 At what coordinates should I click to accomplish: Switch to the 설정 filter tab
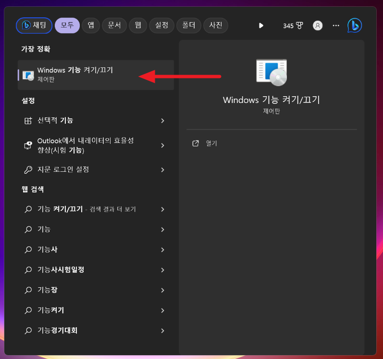tap(161, 26)
